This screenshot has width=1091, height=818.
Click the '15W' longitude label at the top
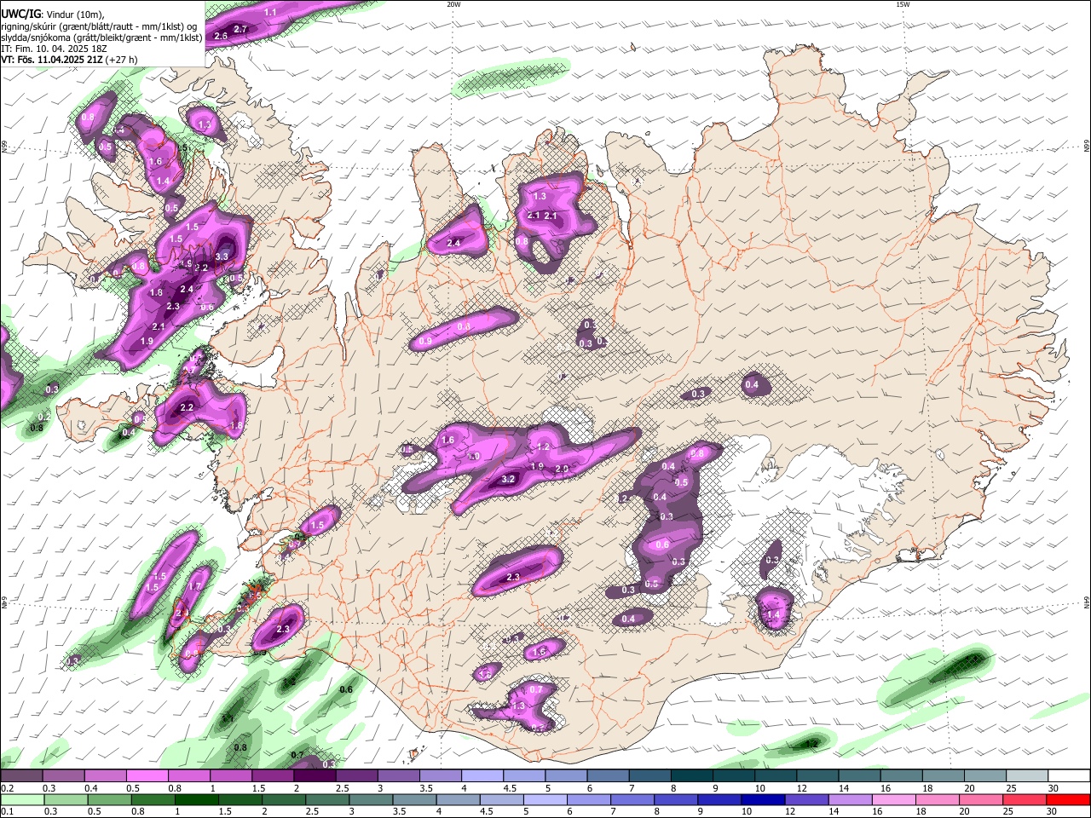pos(903,4)
